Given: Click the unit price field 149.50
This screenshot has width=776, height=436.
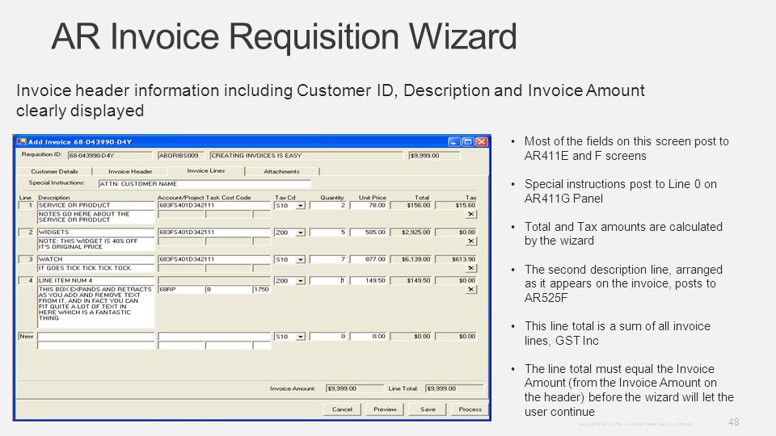Looking at the screenshot, I should click(369, 280).
